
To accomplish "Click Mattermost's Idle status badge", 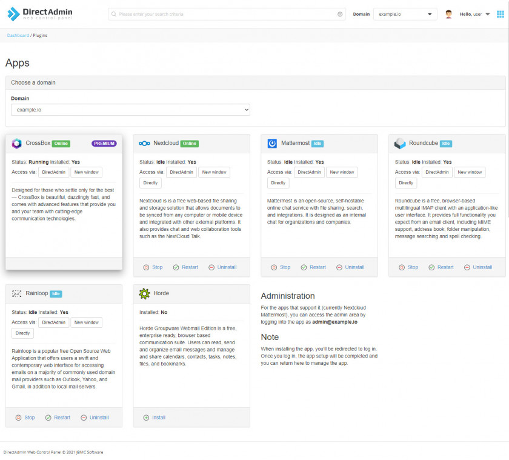I will (x=318, y=143).
